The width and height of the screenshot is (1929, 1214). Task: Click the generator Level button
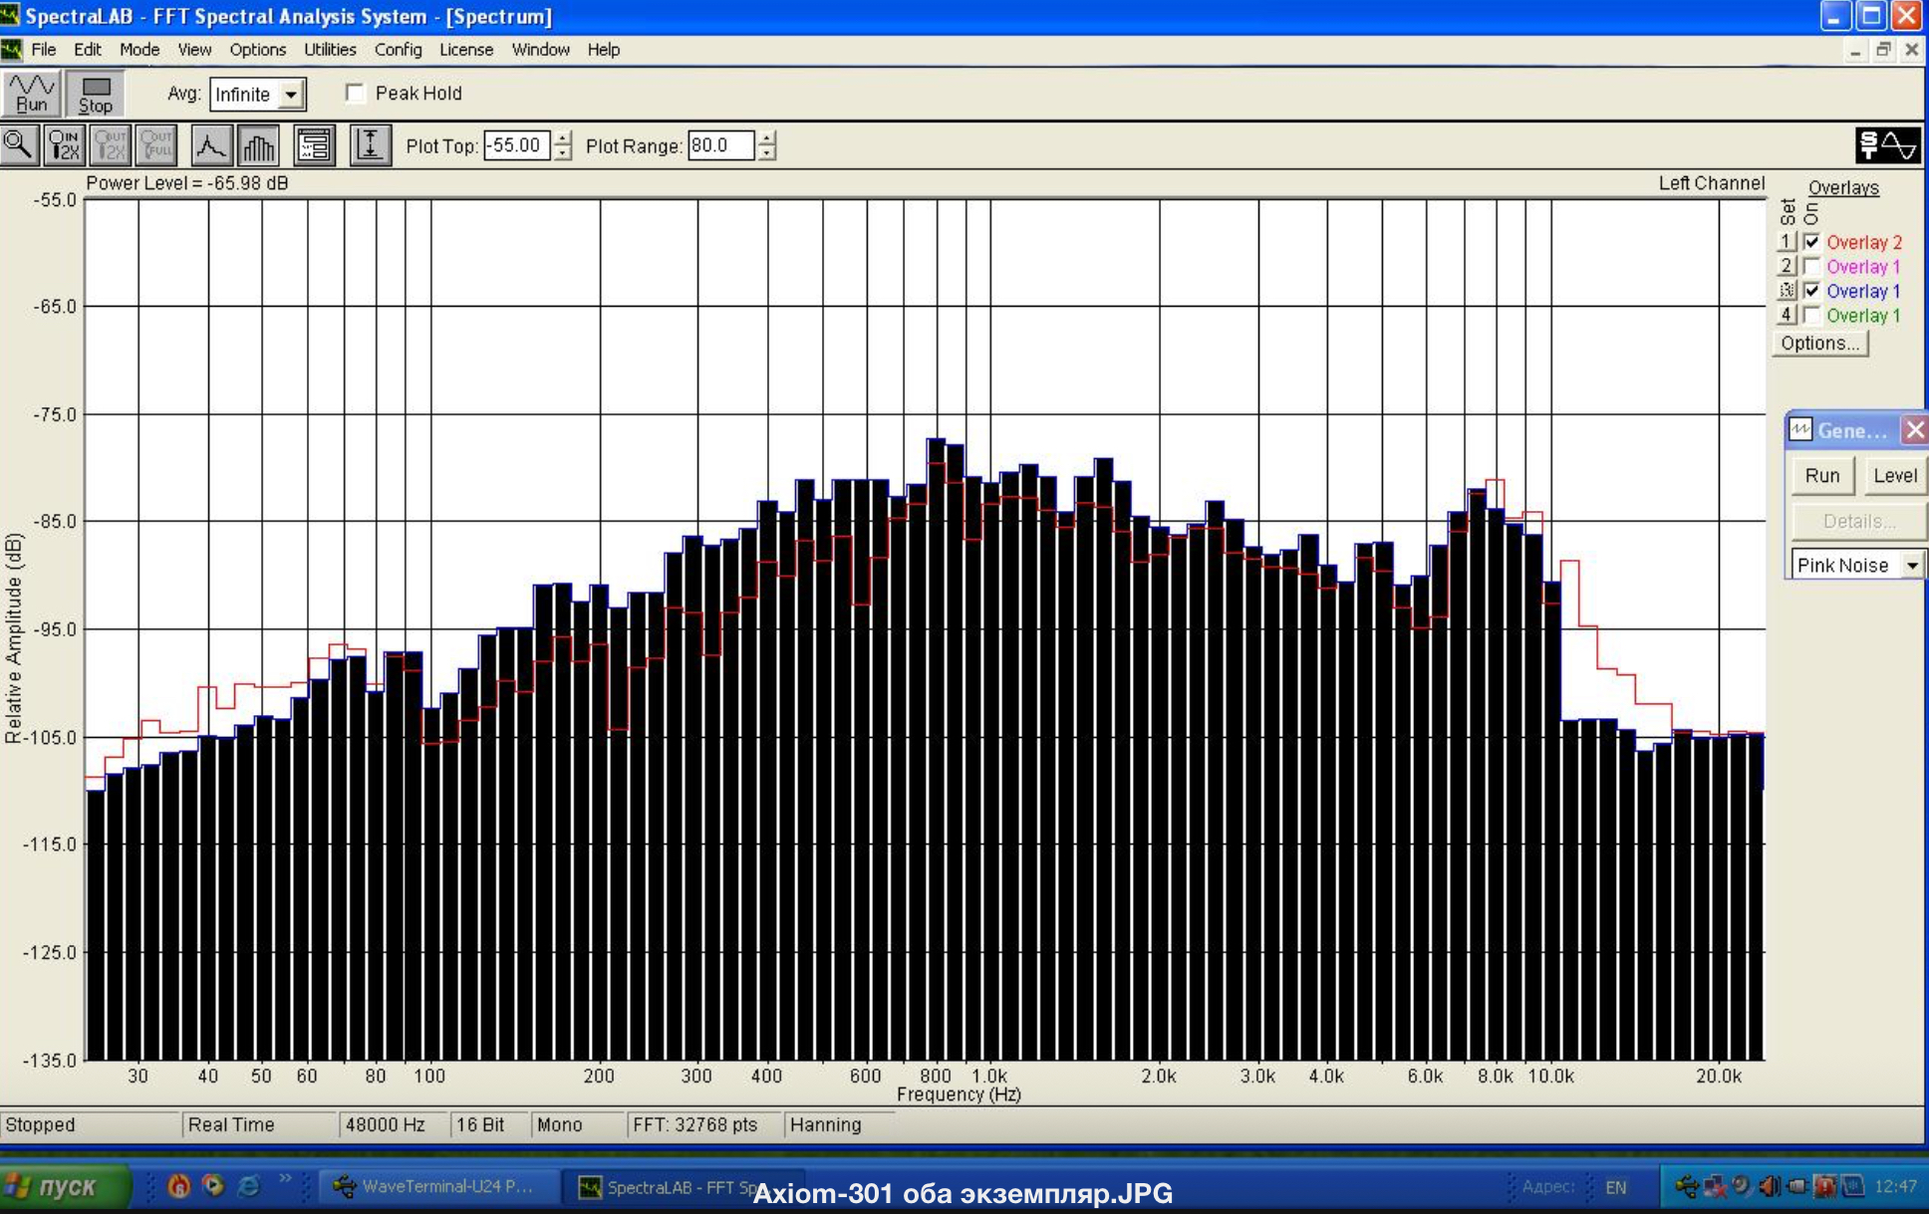[x=1893, y=476]
